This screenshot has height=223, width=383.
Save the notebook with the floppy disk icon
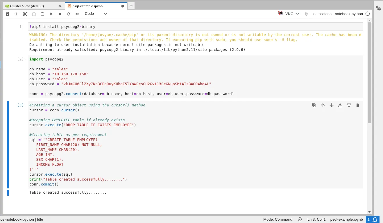click(8, 14)
